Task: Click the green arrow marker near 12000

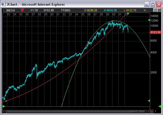Action: tap(149, 20)
